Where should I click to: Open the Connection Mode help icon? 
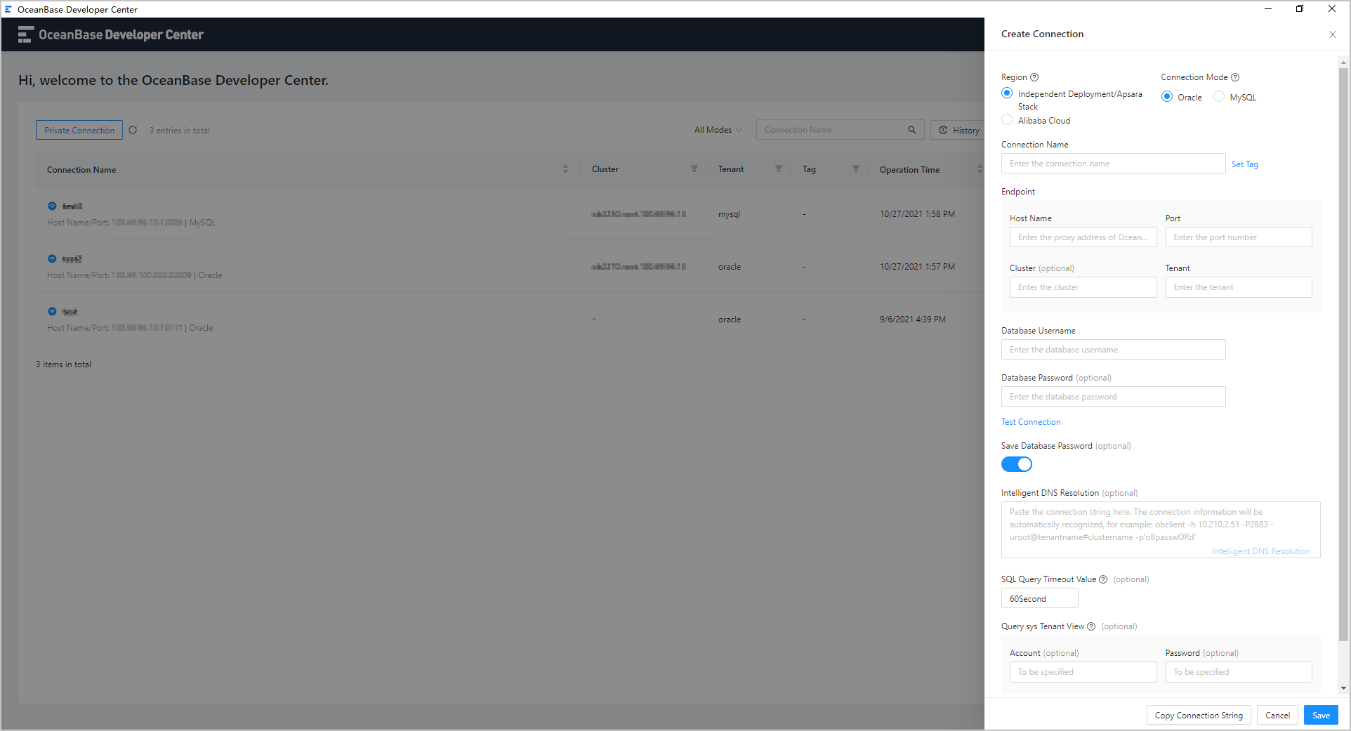coord(1235,77)
